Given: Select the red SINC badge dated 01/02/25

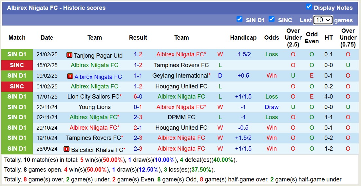Looking at the screenshot, I should tap(17, 86).
